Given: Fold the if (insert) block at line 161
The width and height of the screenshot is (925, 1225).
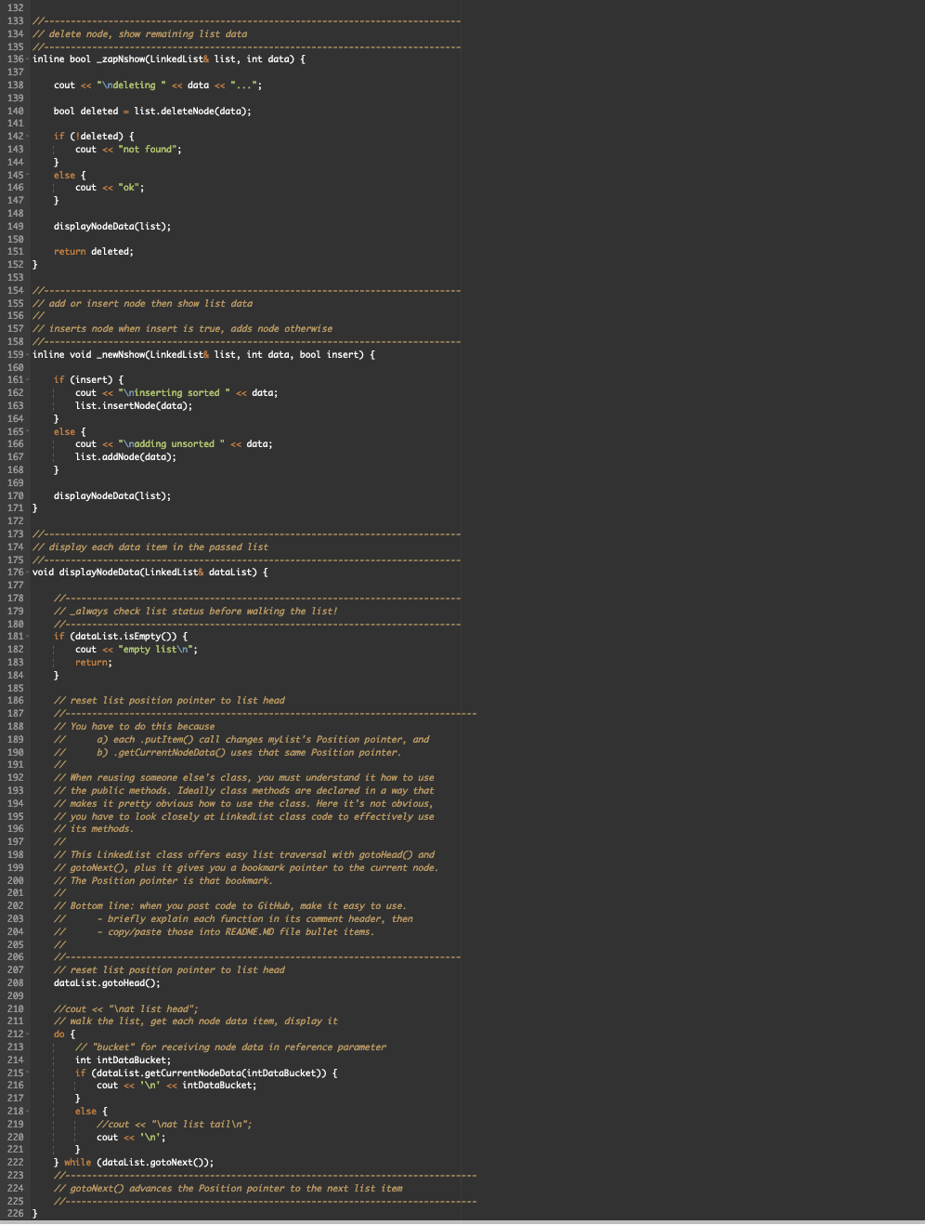Looking at the screenshot, I should 28,379.
